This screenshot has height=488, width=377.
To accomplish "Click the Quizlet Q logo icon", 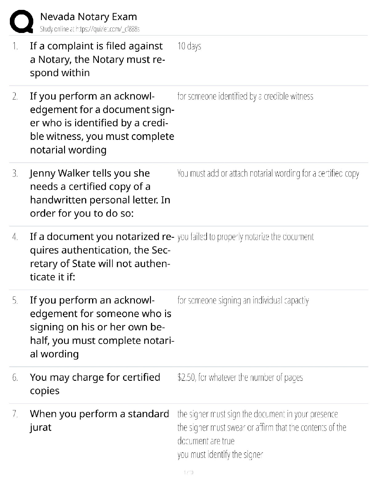I will (22, 21).
